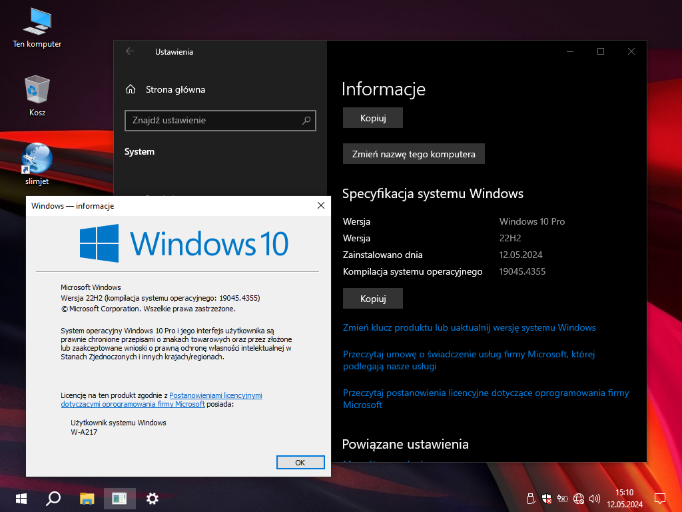This screenshot has width=682, height=512.
Task: Open File Explorer from the taskbar
Action: click(x=87, y=498)
